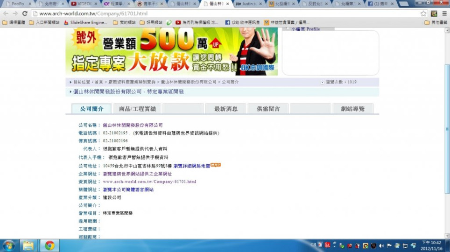Expand the 入口新聞網站 bookmark folder
Image resolution: width=450 pixels, height=252 pixels.
click(44, 22)
